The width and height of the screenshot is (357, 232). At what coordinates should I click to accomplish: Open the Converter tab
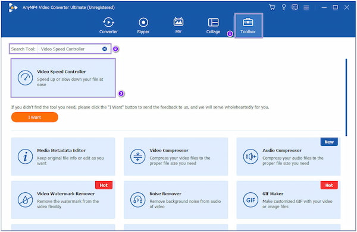pyautogui.click(x=108, y=26)
